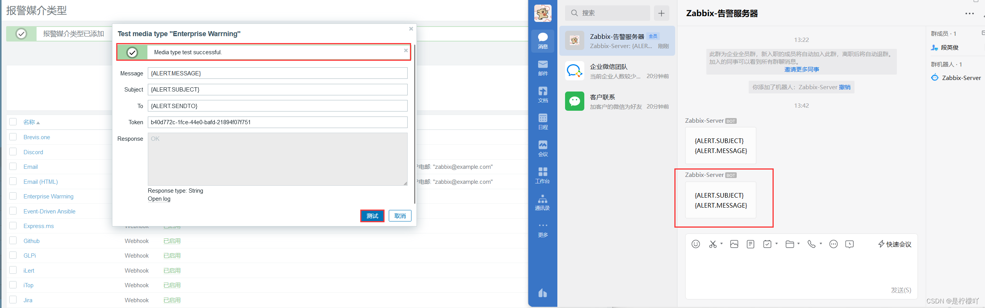Click the schedule task icon in chat toolbar
Image resolution: width=985 pixels, height=308 pixels.
(x=767, y=244)
